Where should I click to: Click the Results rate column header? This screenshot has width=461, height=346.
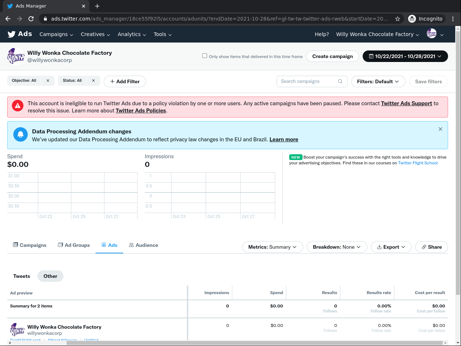[x=379, y=293]
